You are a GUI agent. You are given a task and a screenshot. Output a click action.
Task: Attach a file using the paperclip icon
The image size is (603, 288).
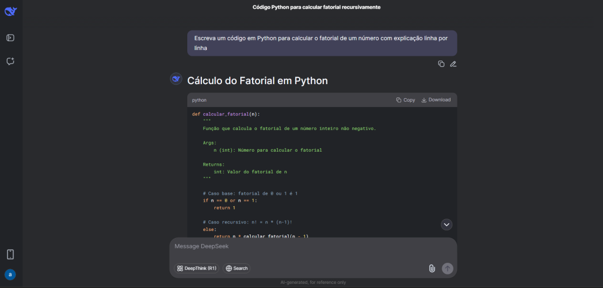tap(432, 268)
